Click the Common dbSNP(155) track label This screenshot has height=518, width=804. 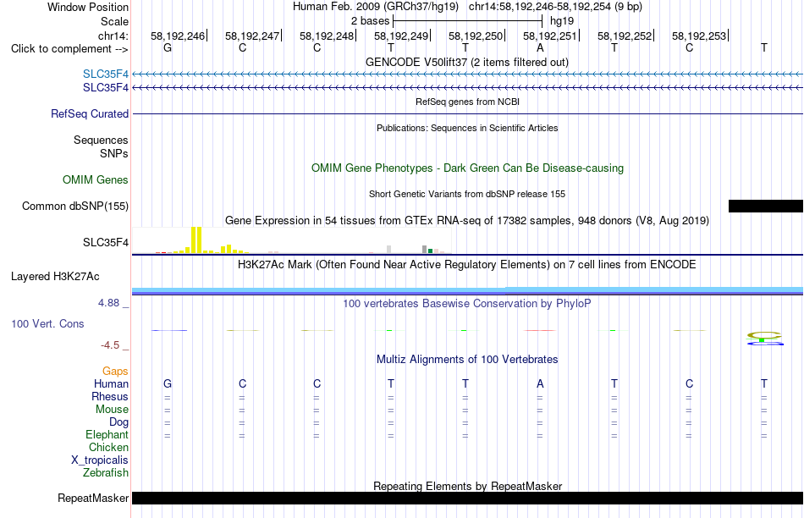75,207
